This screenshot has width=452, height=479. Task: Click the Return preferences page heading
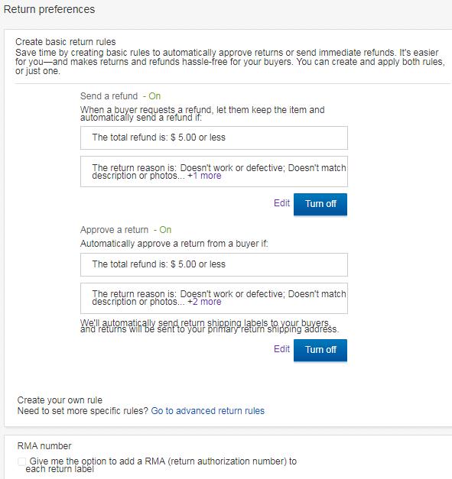(x=49, y=9)
